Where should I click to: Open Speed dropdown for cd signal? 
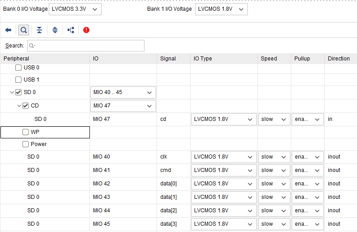pos(274,120)
